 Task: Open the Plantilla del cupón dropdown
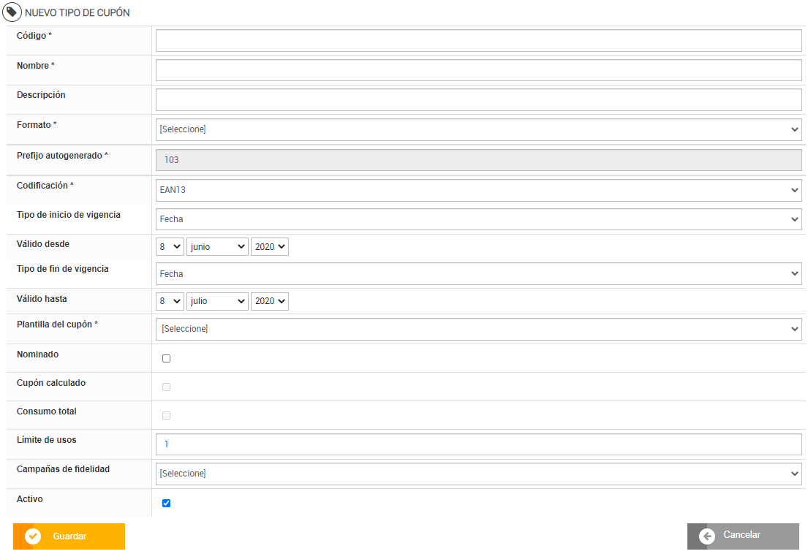[478, 329]
